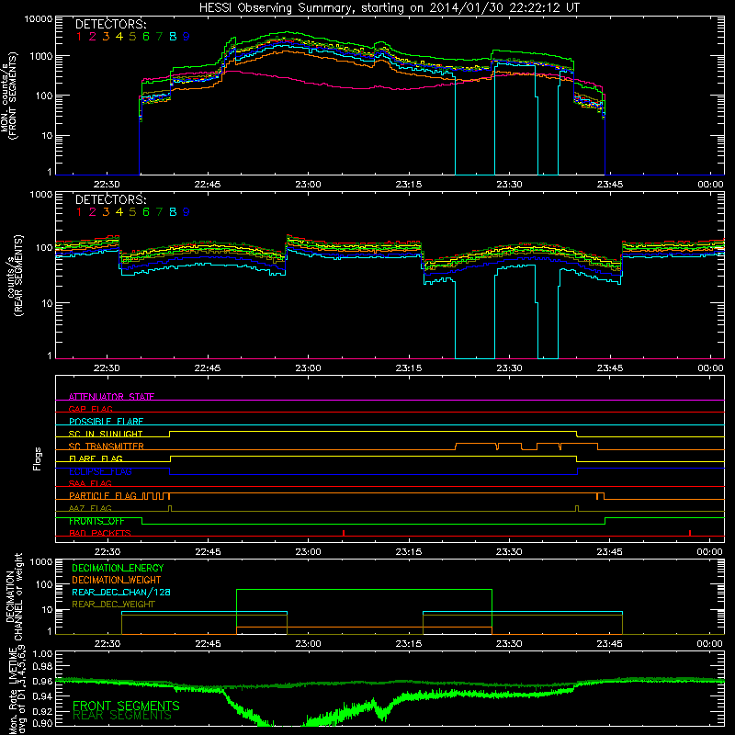Click the FRONT SEGMENTS label in the livetime plot

point(126,706)
